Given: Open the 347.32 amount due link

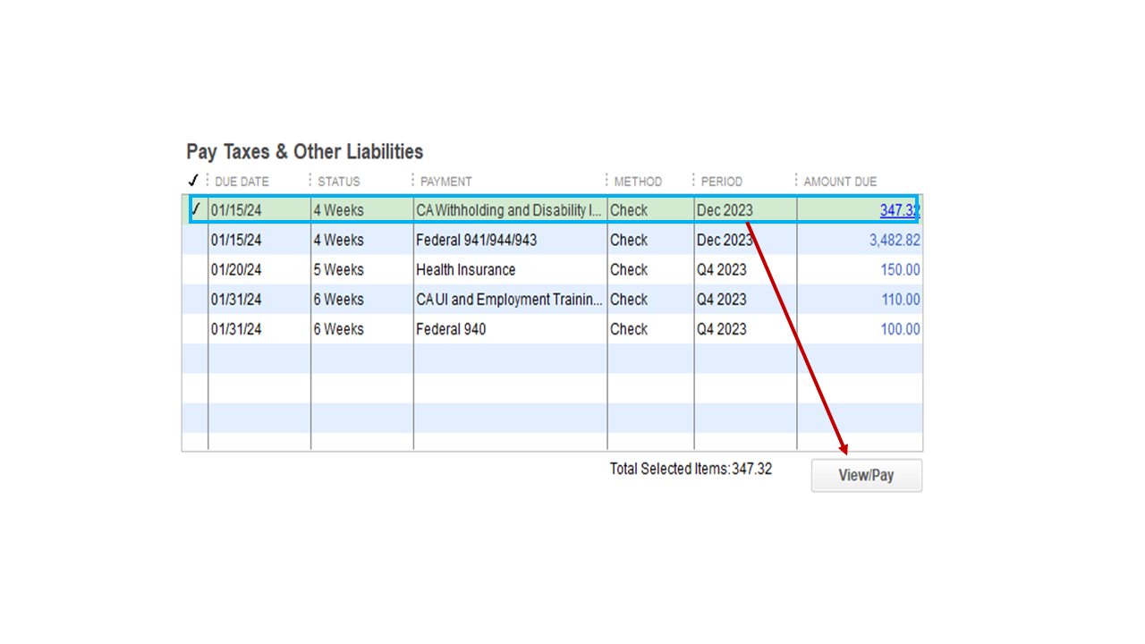Looking at the screenshot, I should pyautogui.click(x=896, y=209).
